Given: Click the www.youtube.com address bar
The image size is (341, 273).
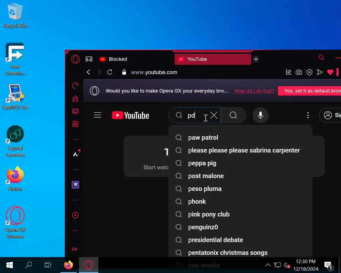Looking at the screenshot, I should [x=154, y=72].
